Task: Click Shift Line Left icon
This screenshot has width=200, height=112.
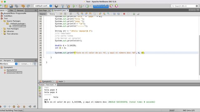Action: 114,14
